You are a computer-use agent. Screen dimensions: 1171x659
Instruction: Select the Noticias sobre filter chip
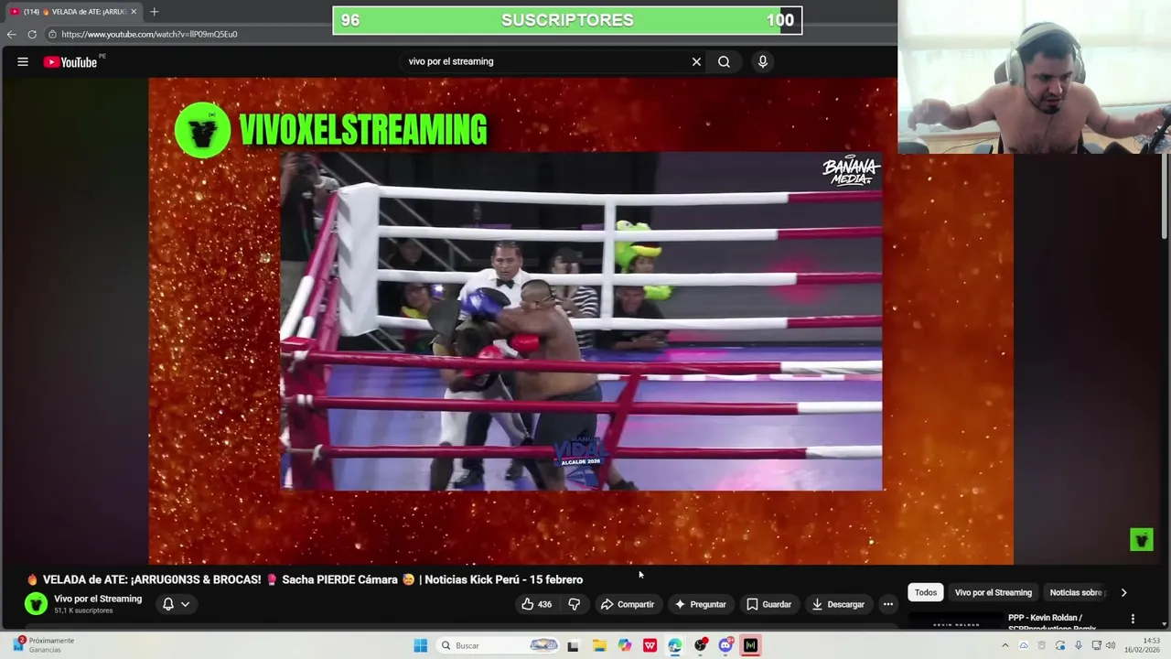1076,592
